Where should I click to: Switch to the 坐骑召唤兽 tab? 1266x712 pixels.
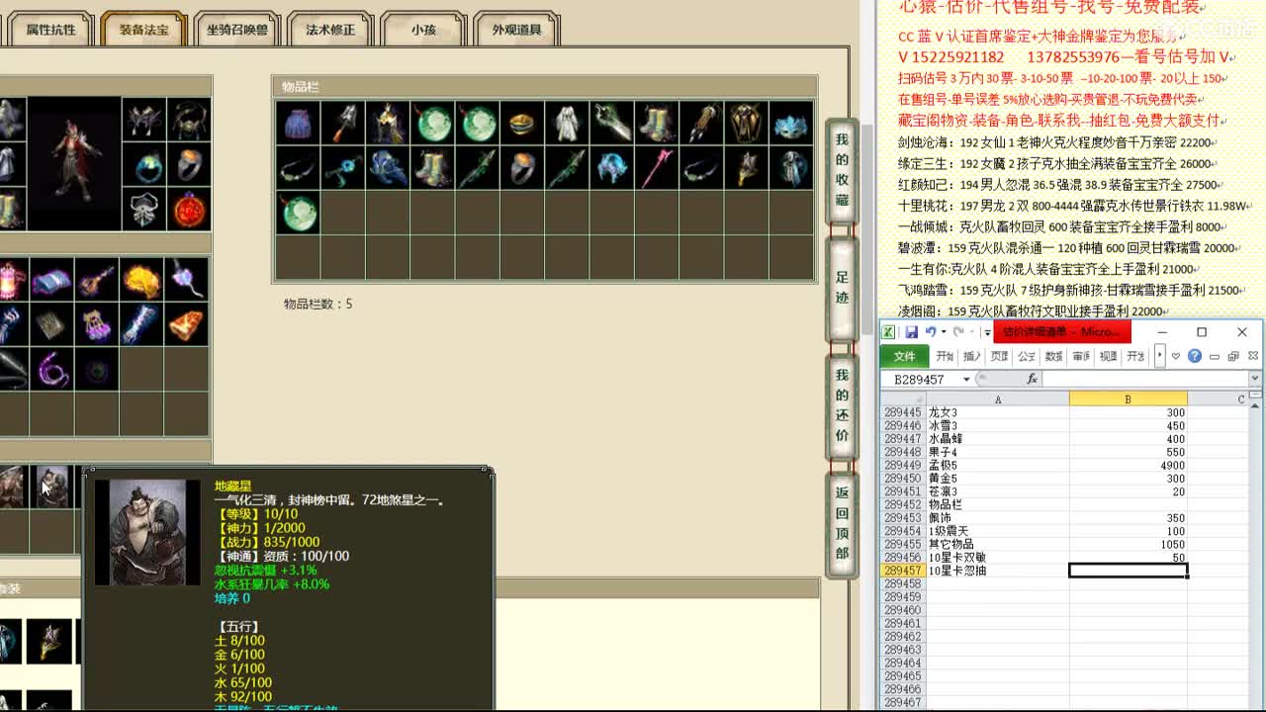236,30
